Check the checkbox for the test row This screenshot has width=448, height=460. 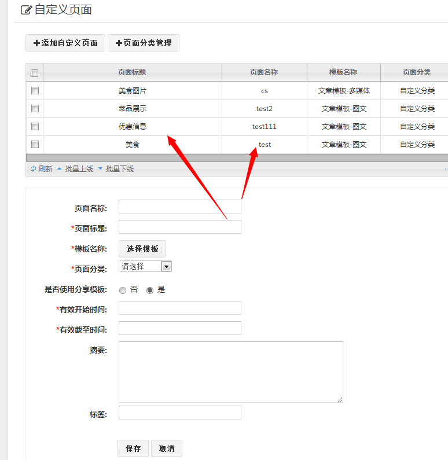click(x=35, y=144)
